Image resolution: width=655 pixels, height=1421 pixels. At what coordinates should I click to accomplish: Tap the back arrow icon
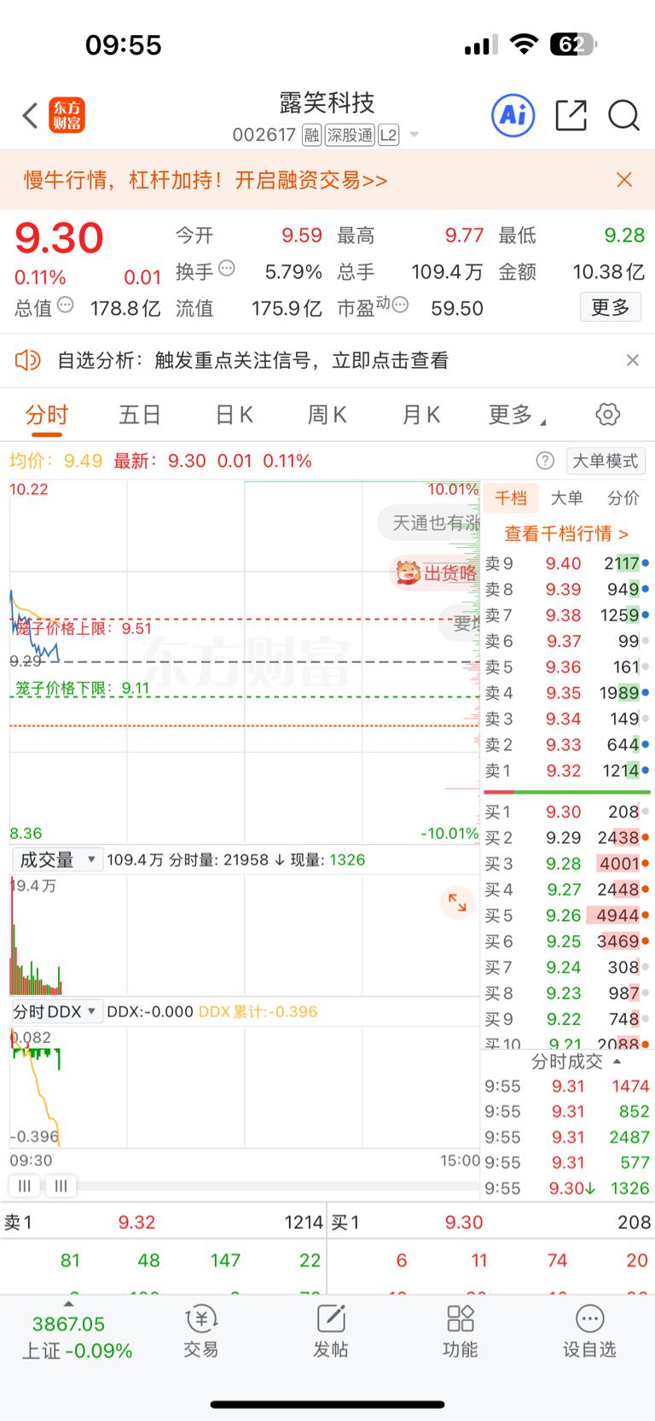[31, 115]
